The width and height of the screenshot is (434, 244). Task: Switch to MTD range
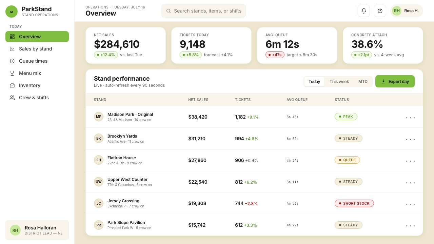363,81
